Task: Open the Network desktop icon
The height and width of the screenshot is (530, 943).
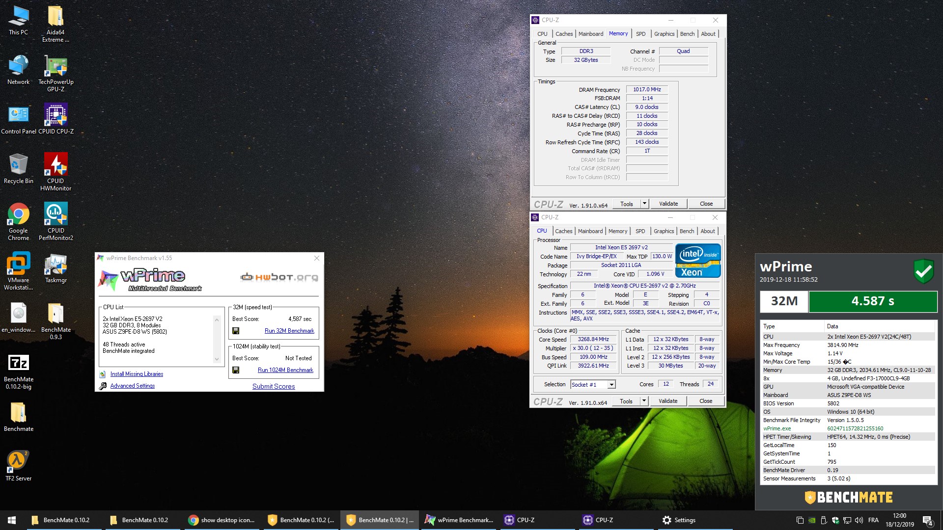Action: (x=18, y=70)
